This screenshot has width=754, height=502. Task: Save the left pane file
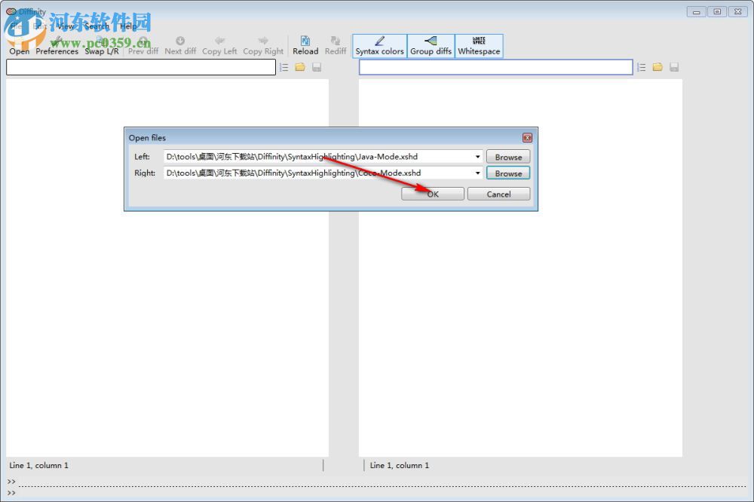tap(317, 67)
